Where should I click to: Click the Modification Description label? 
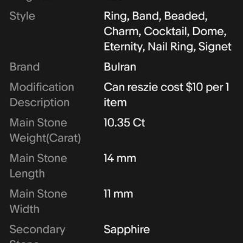[x=42, y=95]
